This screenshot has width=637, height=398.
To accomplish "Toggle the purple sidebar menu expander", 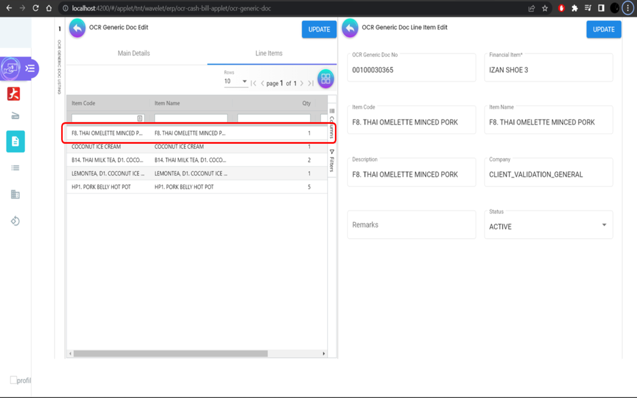I will pyautogui.click(x=30, y=69).
